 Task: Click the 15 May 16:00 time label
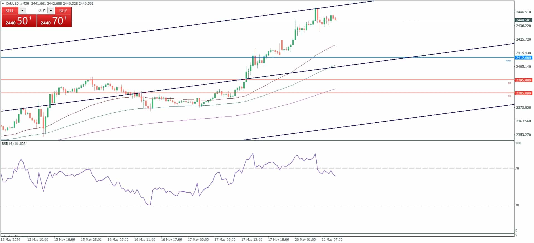(x=64, y=239)
